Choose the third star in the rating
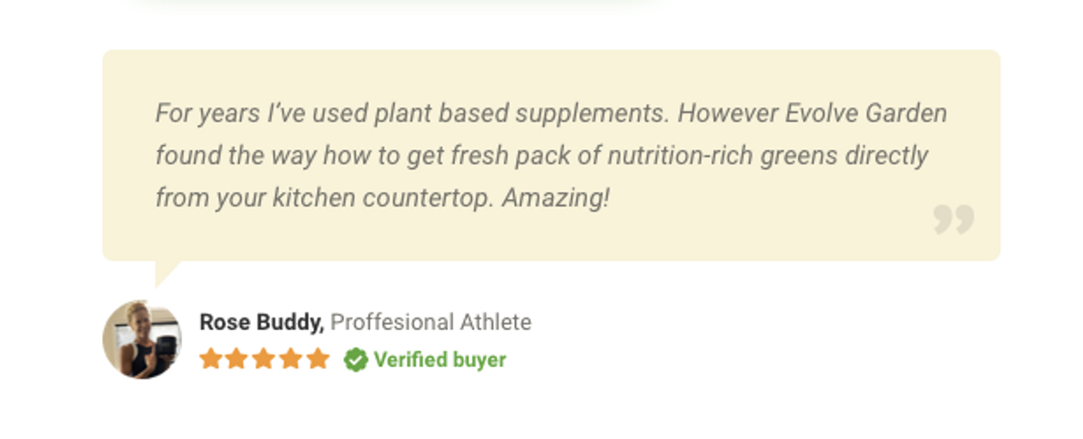 [264, 359]
